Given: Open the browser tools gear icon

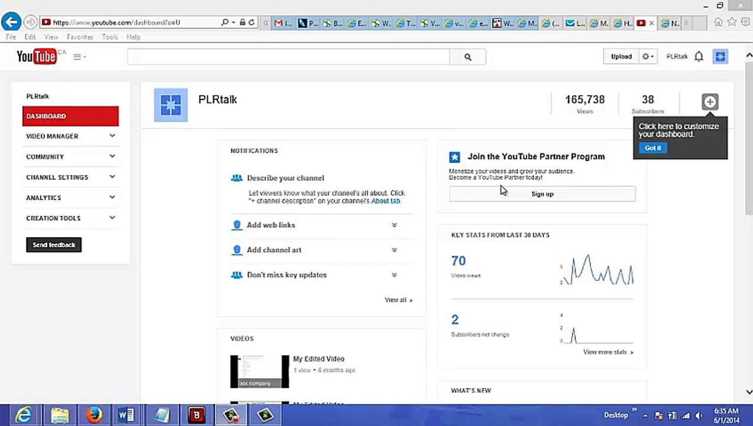Looking at the screenshot, I should pos(745,22).
